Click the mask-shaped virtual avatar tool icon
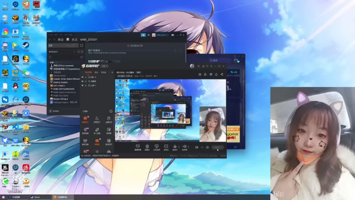This screenshot has width=355, height=200. pos(85,141)
